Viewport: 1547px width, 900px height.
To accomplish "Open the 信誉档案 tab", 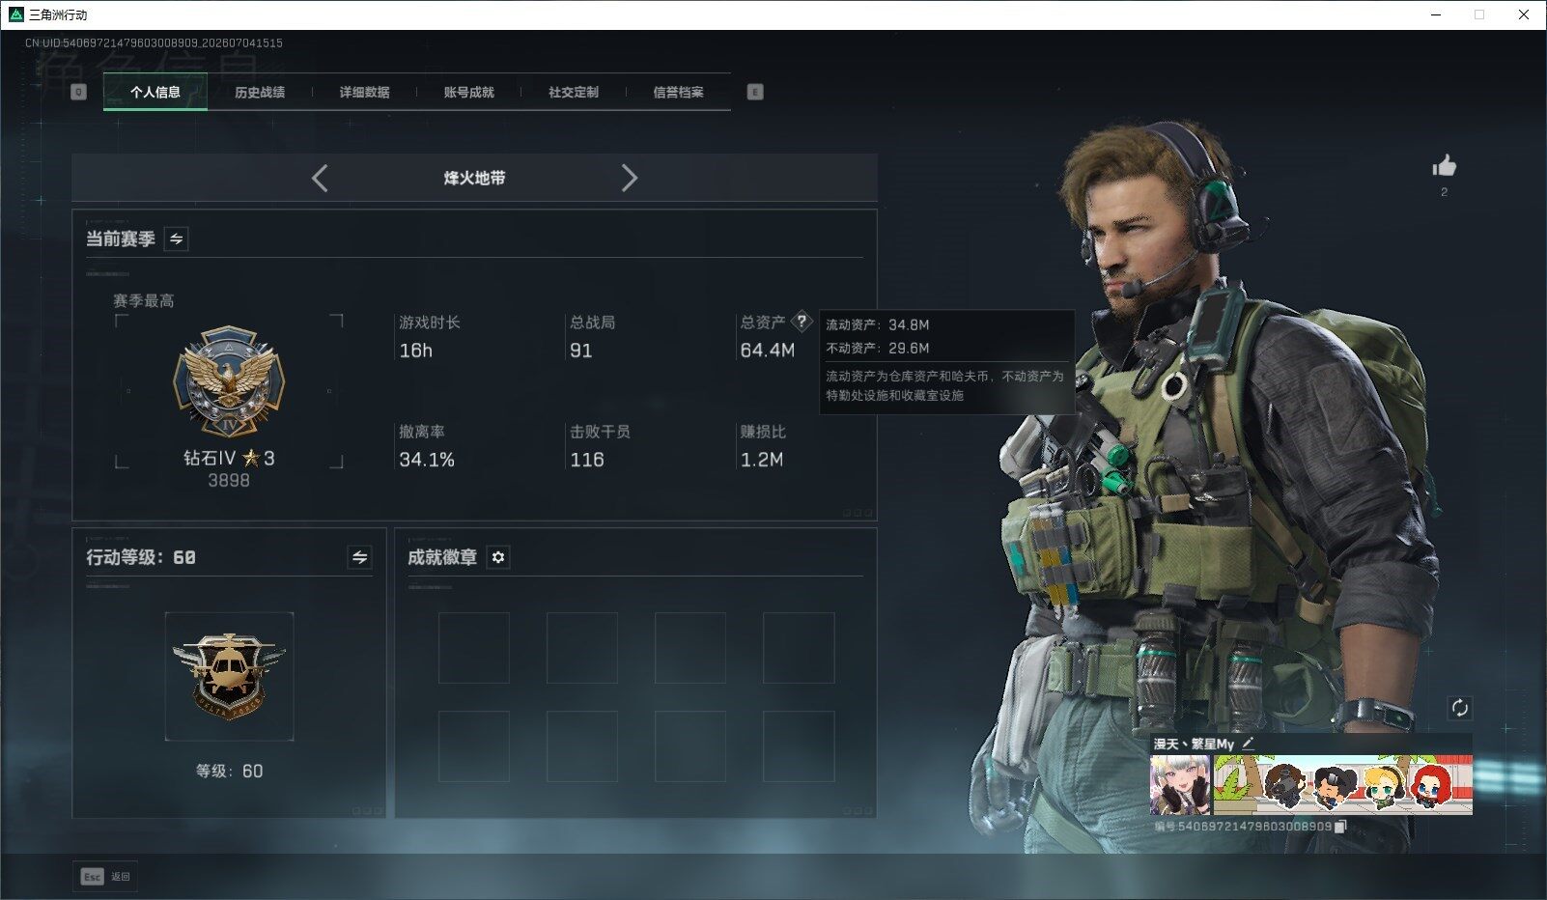I will tap(678, 92).
